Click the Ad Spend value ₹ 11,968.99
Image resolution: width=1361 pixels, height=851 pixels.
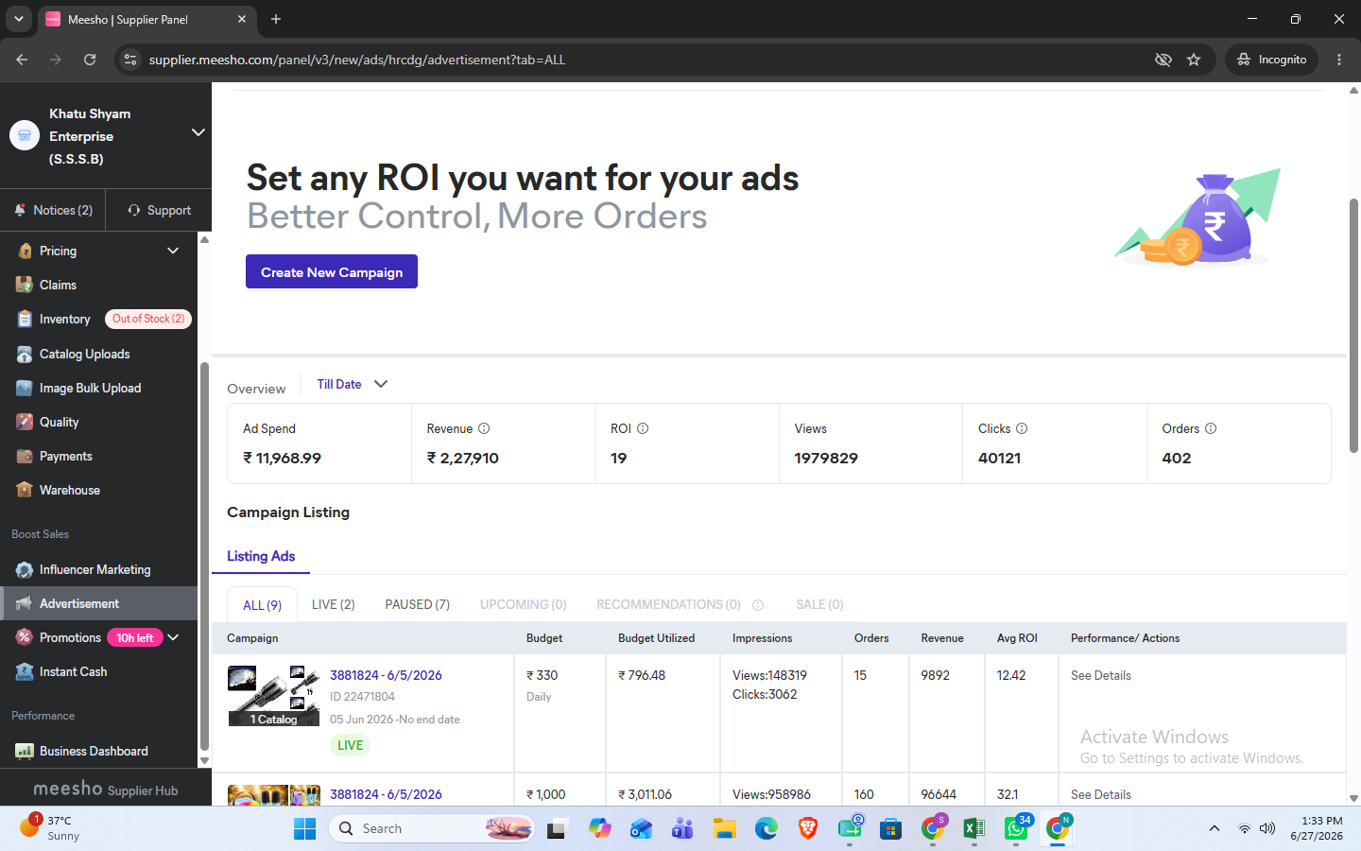coord(283,458)
